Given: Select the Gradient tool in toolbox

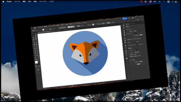Looking at the screenshot, I should click(37, 52).
